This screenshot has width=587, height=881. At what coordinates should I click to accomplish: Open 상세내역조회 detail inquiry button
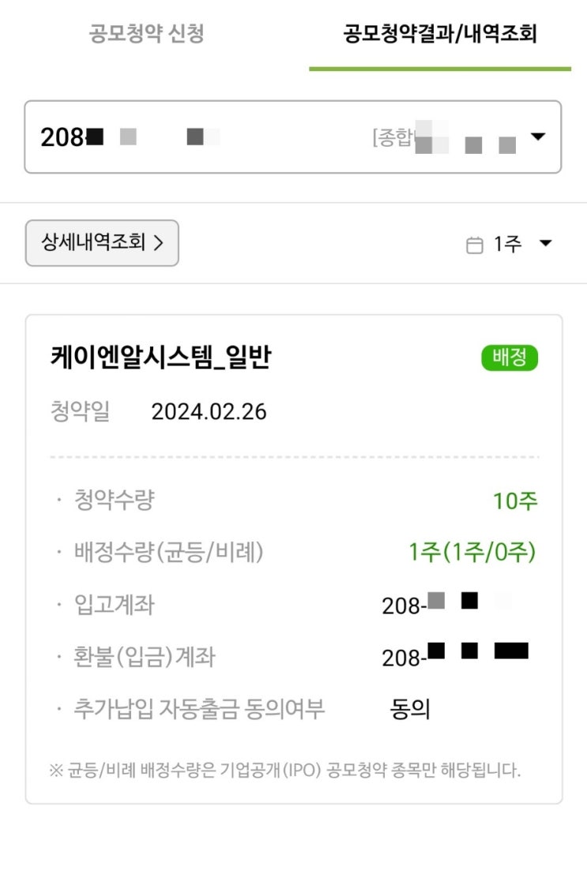[x=102, y=242]
